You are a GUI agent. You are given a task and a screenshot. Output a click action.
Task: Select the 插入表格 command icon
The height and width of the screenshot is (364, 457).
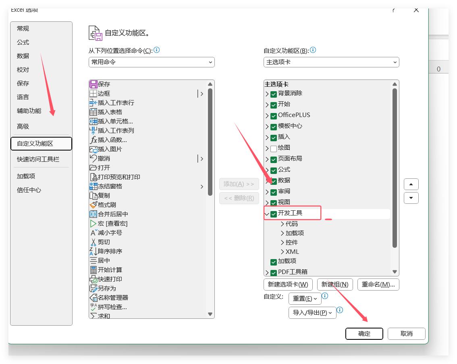93,112
